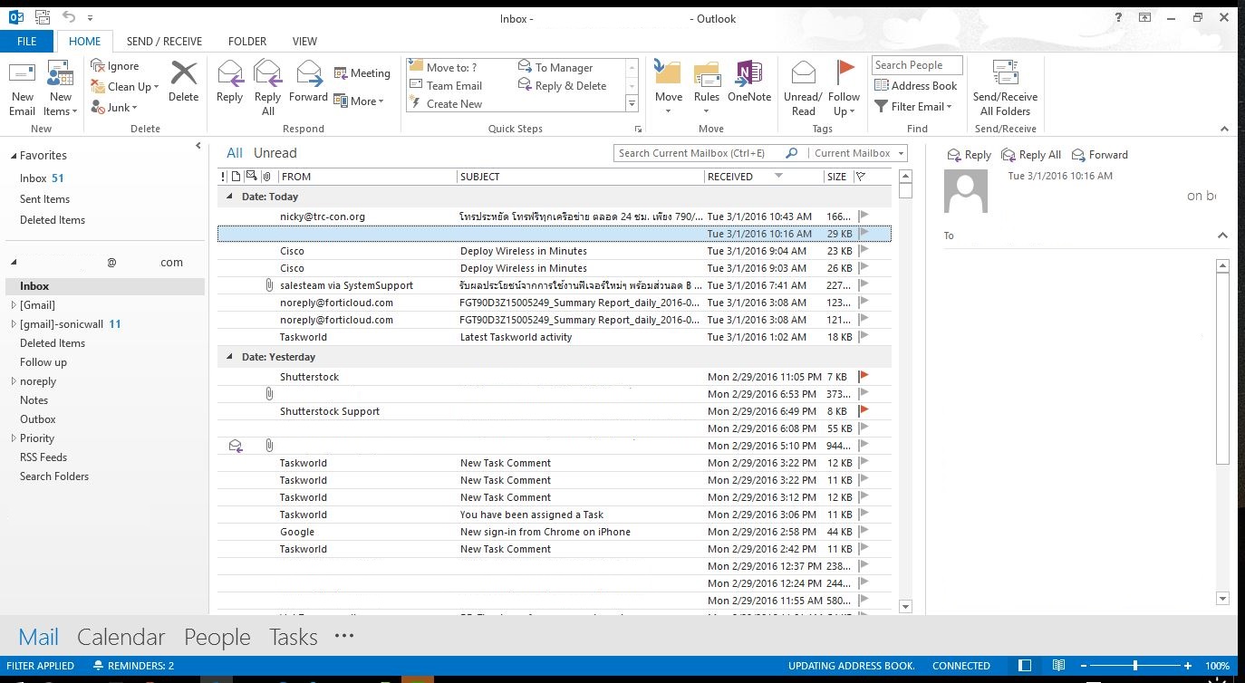Create a New Email
The height and width of the screenshot is (683, 1245).
[22, 90]
